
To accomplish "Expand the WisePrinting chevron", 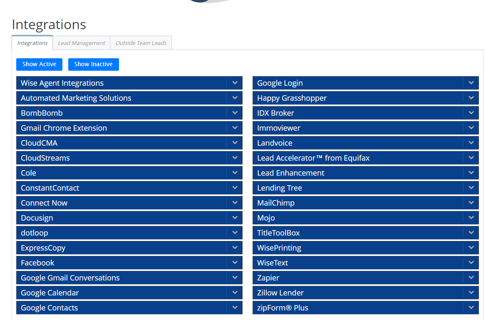I will coord(471,248).
